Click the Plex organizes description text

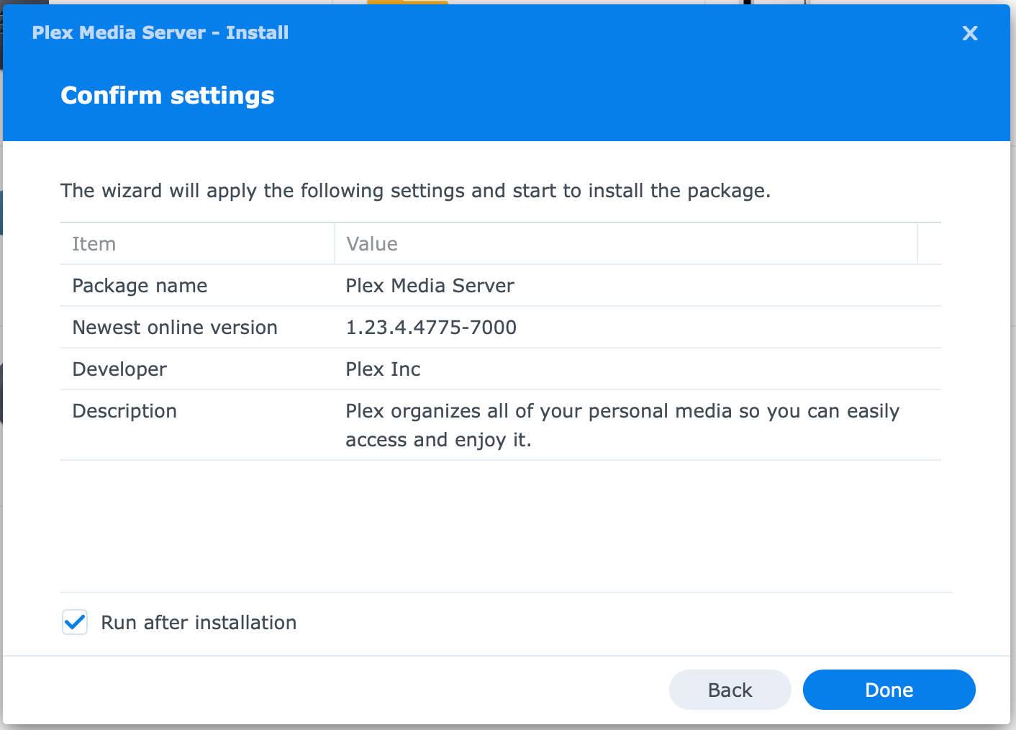[x=622, y=425]
